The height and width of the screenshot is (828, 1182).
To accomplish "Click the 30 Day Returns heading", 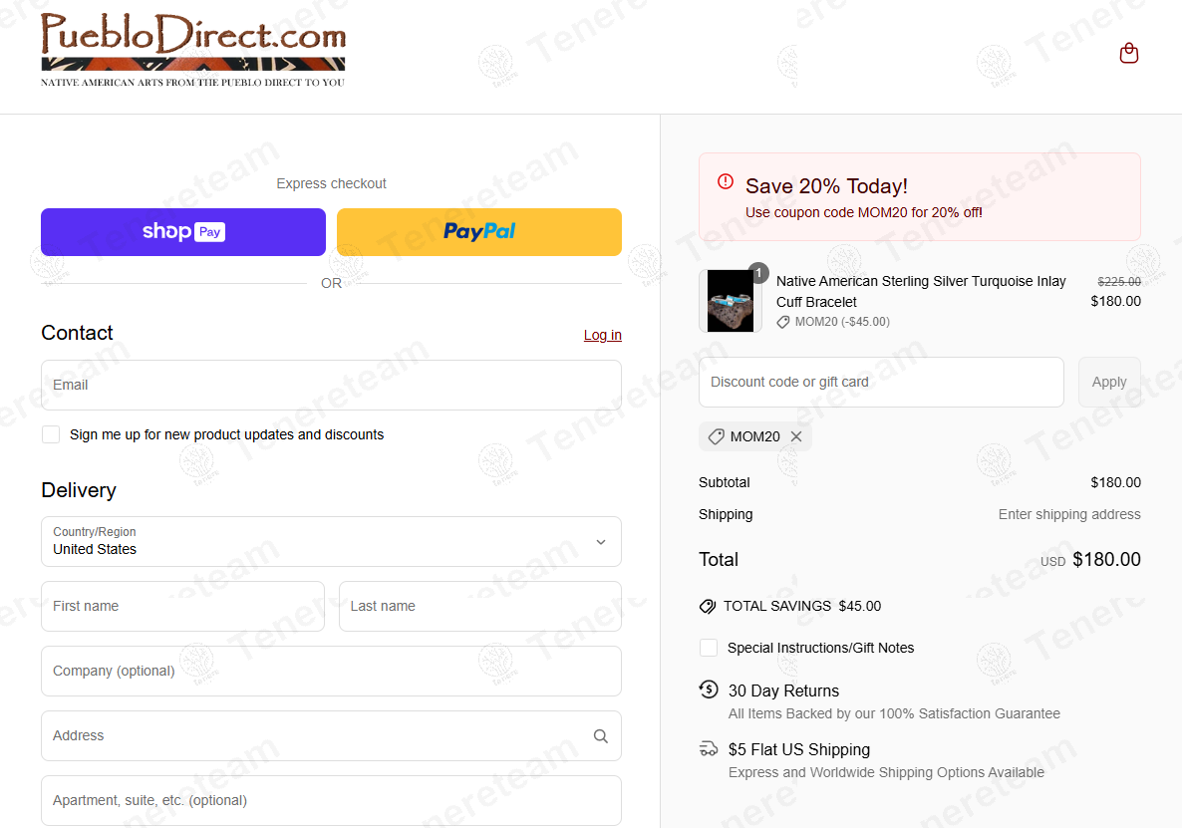I will coord(783,690).
